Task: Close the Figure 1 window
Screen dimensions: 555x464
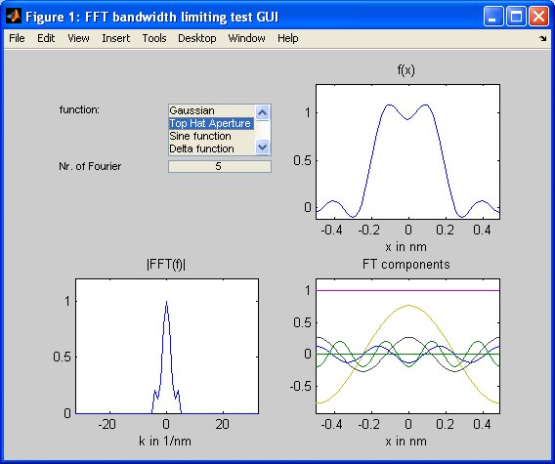Action: [x=538, y=17]
